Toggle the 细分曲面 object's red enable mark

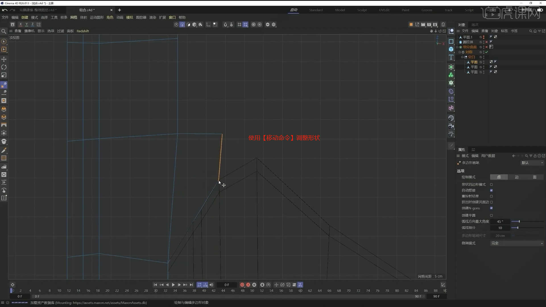click(487, 47)
